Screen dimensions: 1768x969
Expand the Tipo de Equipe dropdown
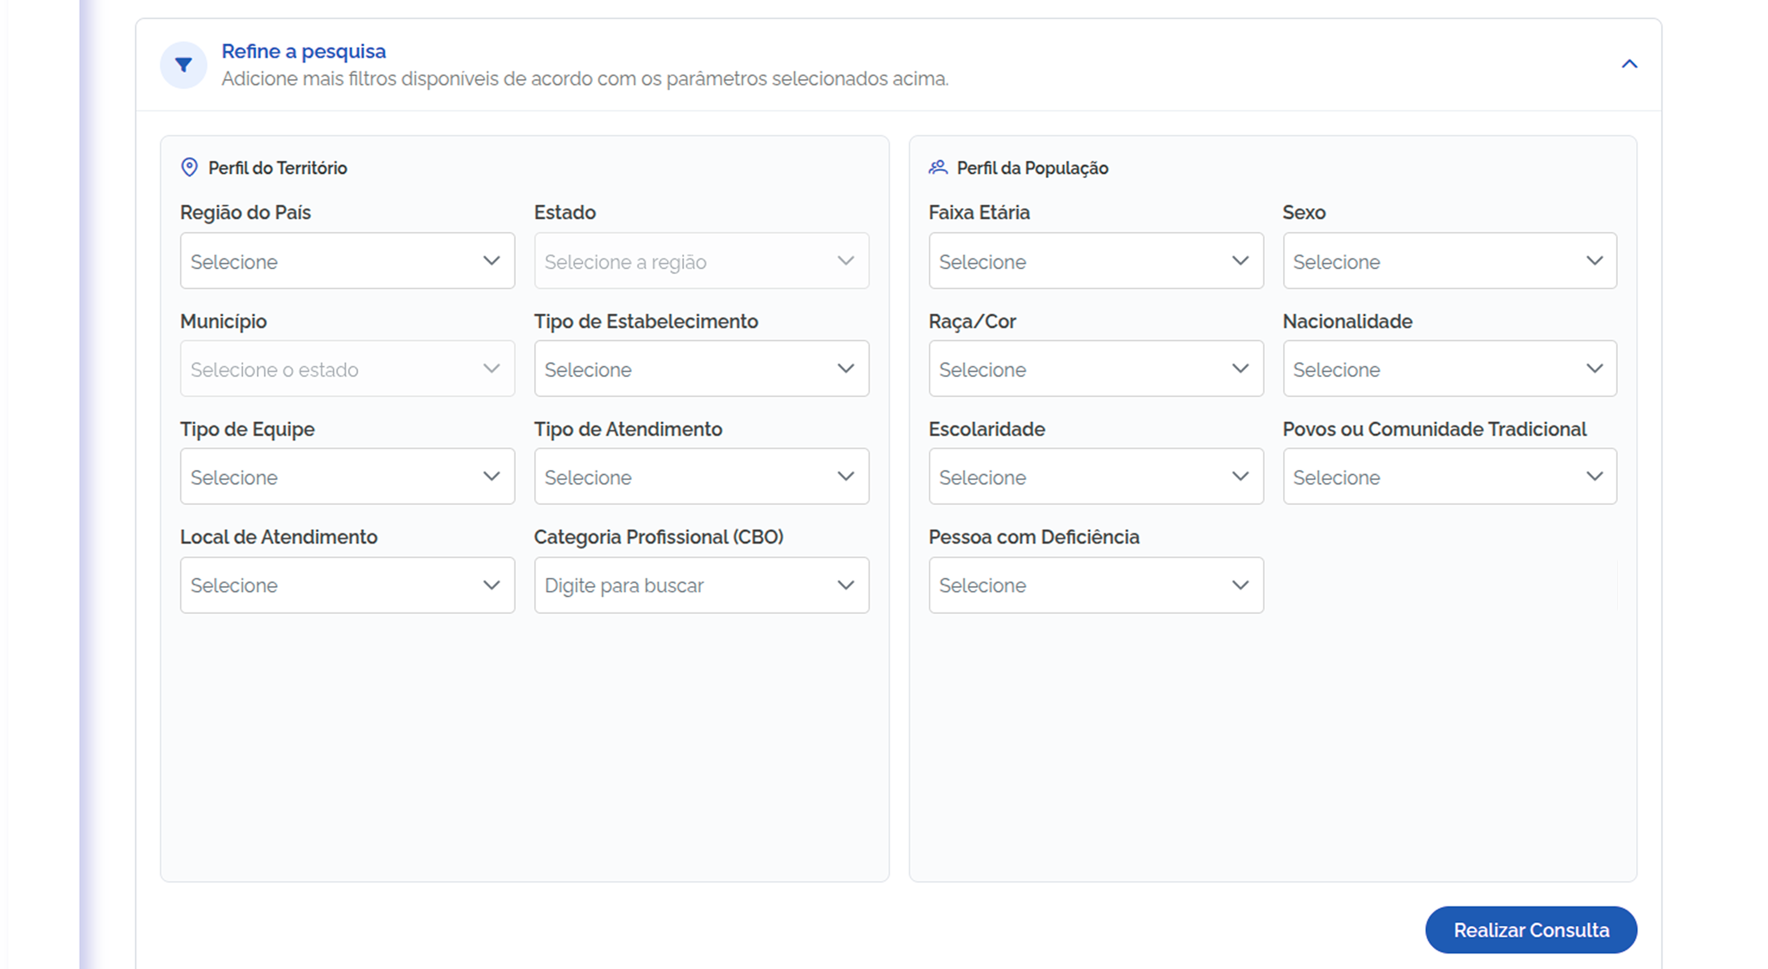point(347,476)
